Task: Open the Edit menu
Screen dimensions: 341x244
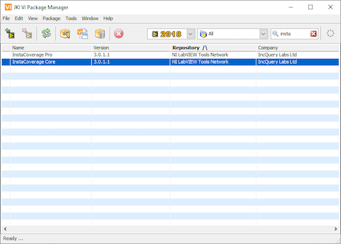Action: coord(19,18)
